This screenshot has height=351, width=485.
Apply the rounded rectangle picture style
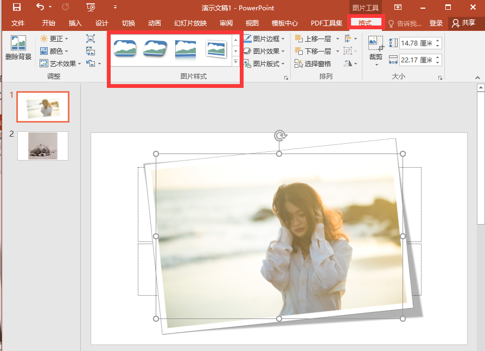click(125, 48)
